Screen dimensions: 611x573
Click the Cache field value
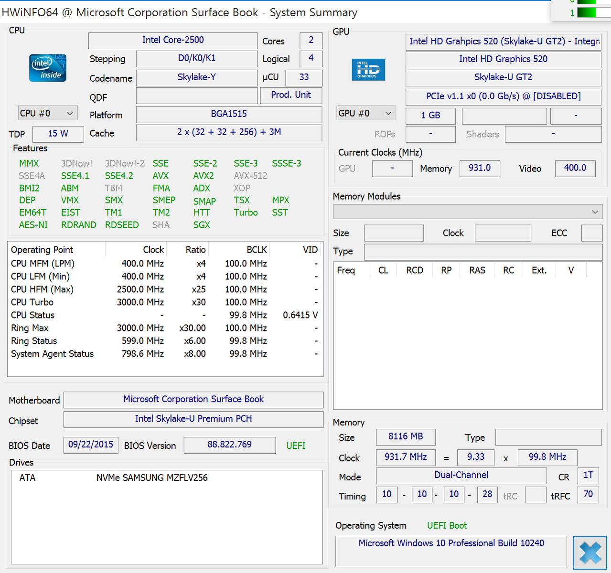click(229, 132)
